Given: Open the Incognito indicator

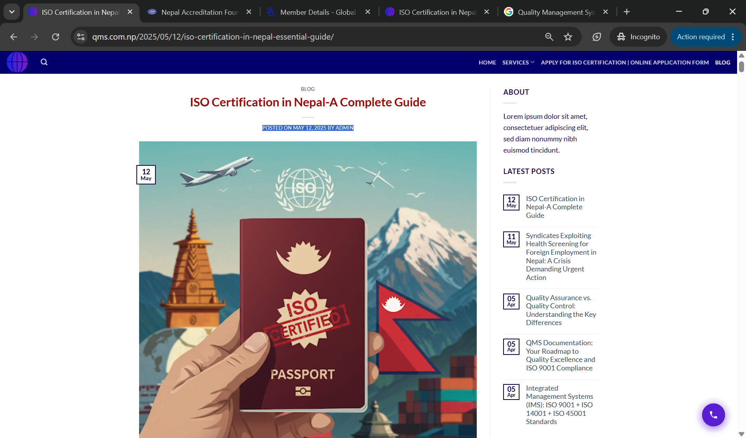Looking at the screenshot, I should click(638, 37).
